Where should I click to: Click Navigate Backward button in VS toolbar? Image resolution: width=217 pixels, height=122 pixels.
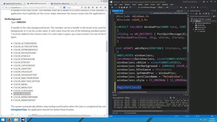[x=112, y=7]
